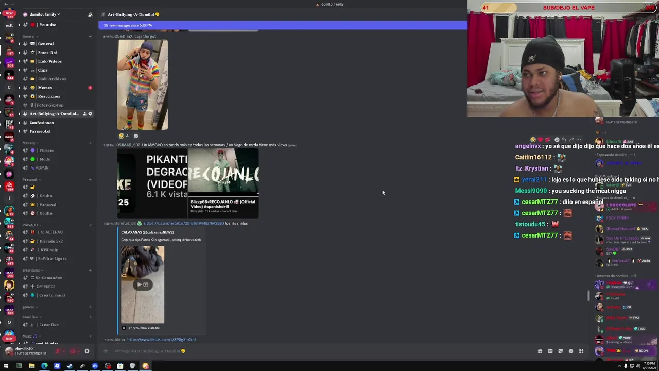The image size is (659, 371).
Task: Open the x.com status link
Action: point(184,223)
